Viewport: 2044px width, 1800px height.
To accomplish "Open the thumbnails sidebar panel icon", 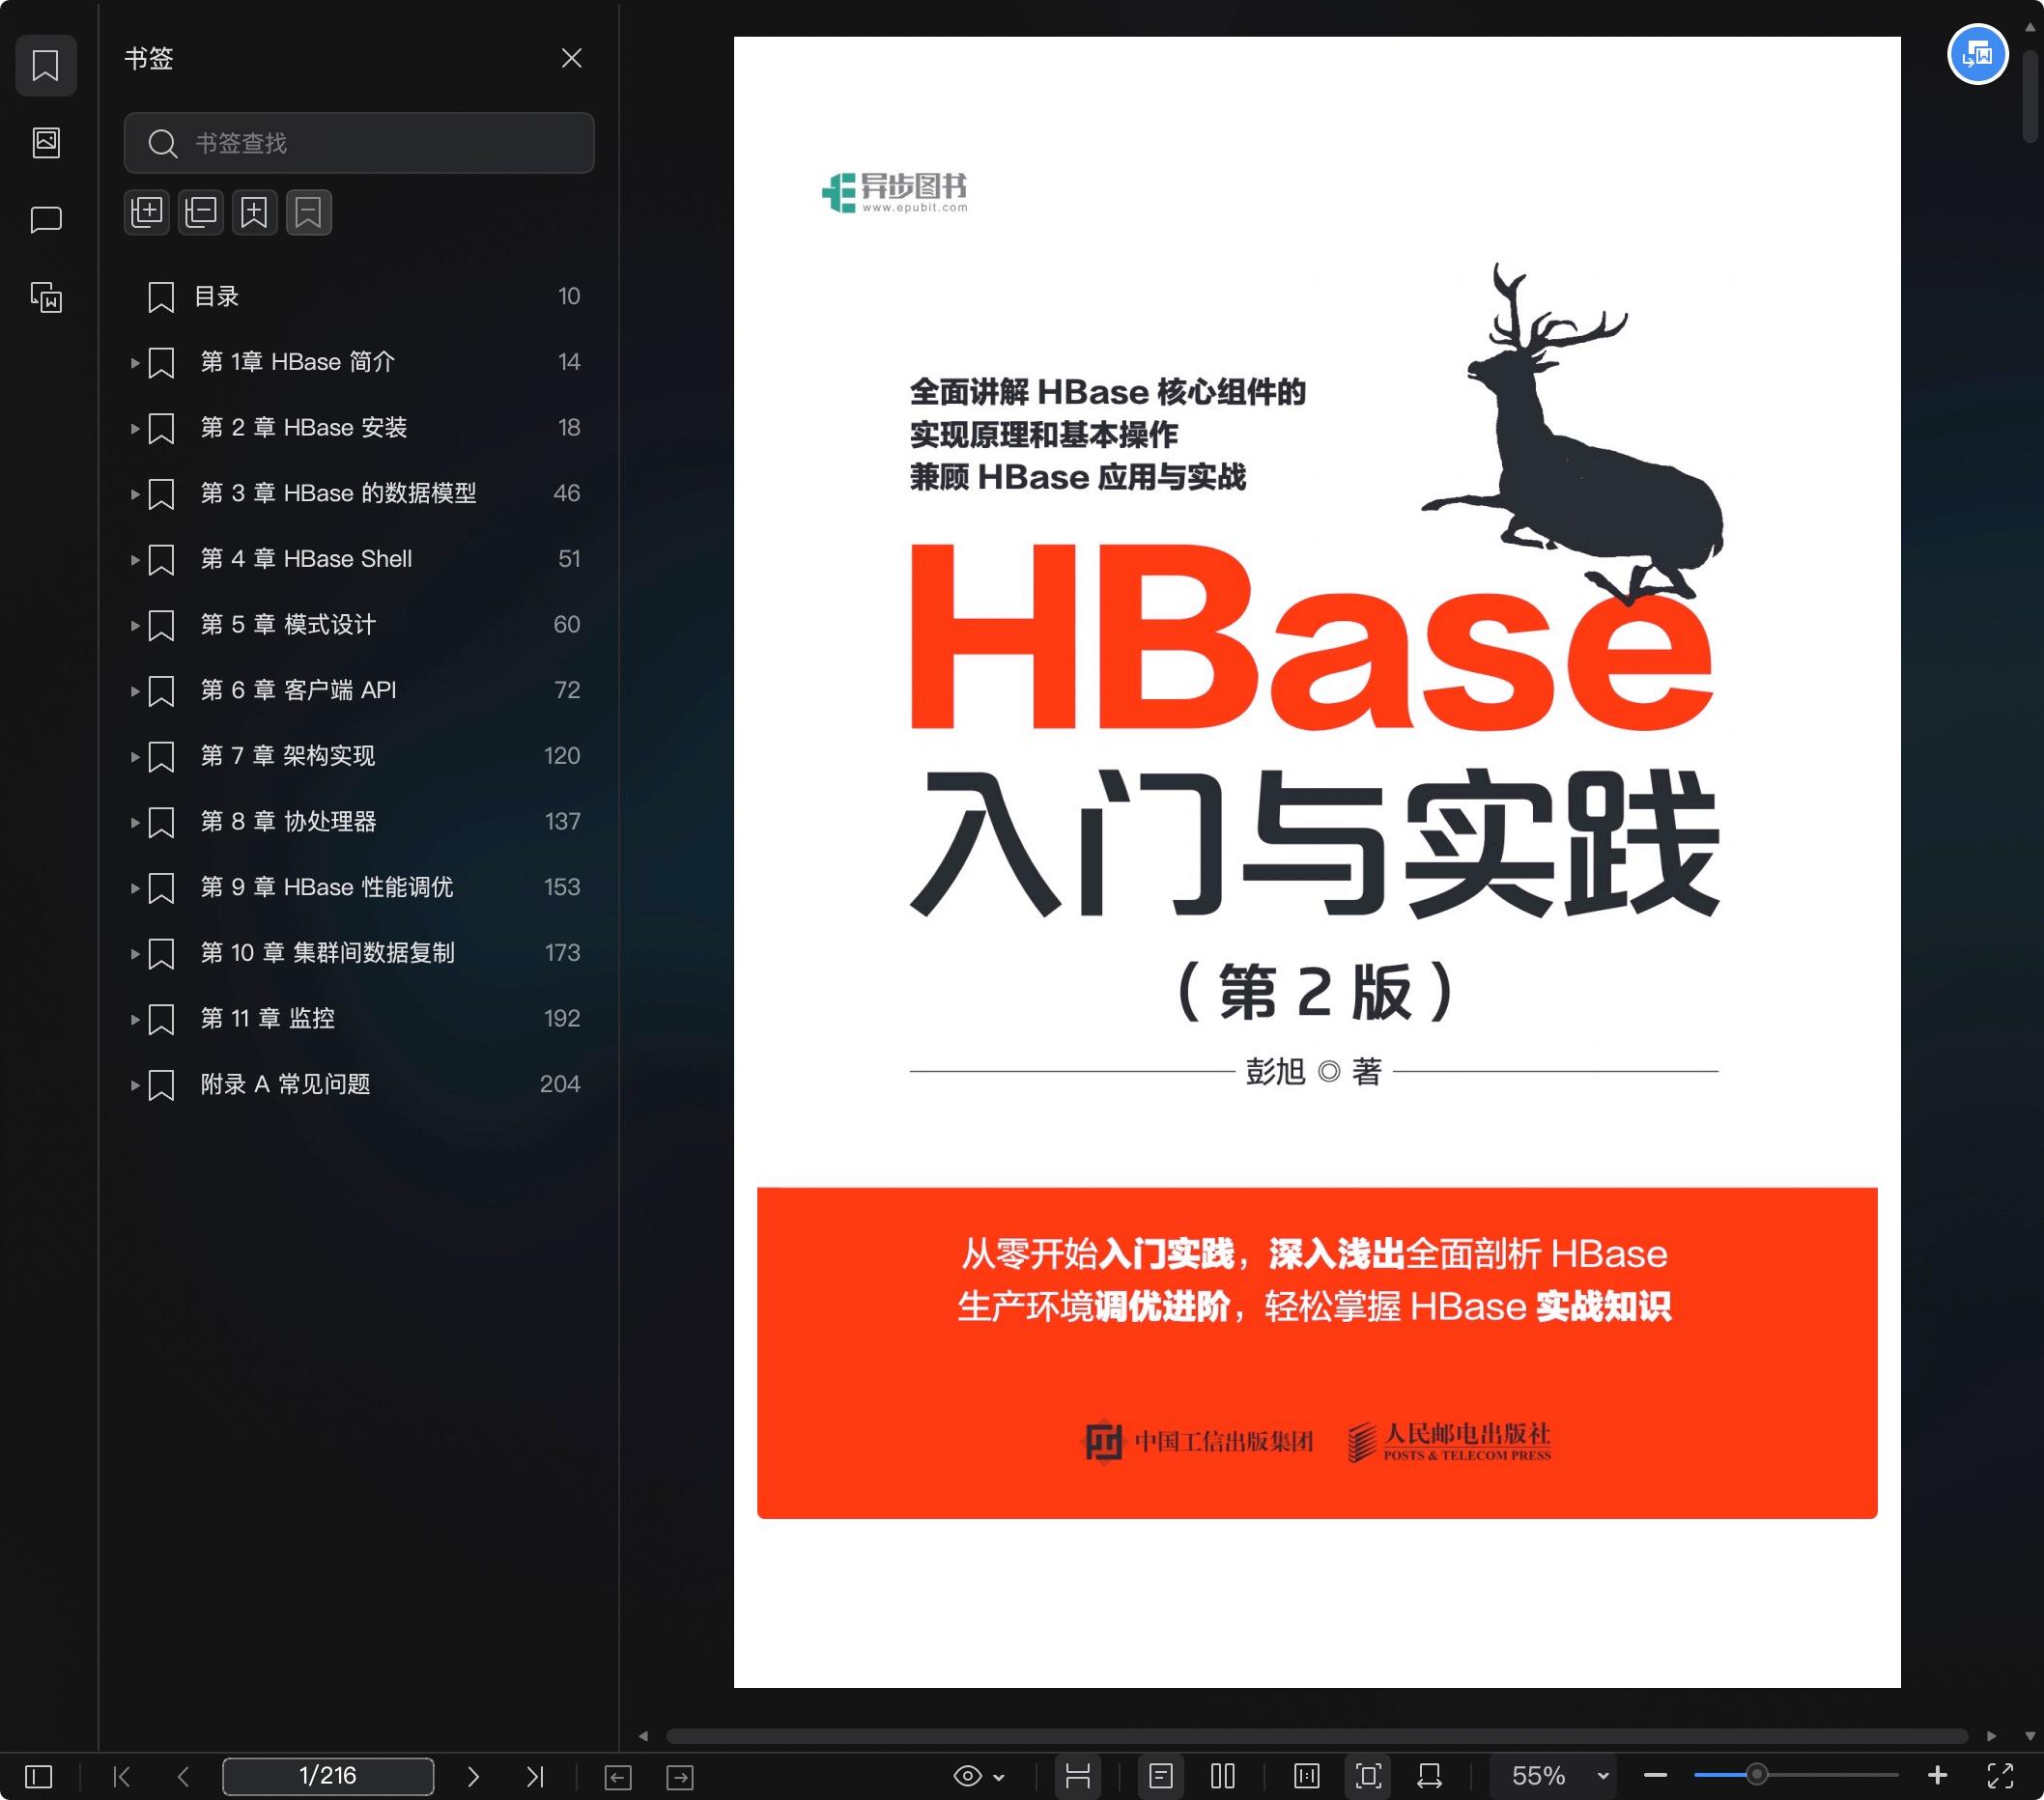I will point(46,142).
